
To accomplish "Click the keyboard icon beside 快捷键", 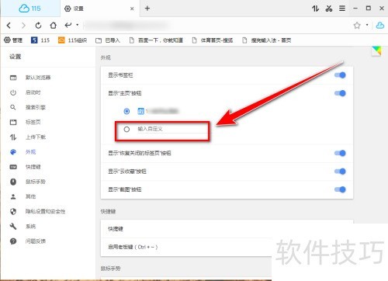I will 13,167.
